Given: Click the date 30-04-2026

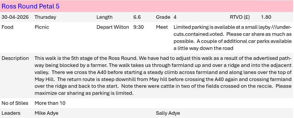Looking at the screenshot, I should point(15,17).
